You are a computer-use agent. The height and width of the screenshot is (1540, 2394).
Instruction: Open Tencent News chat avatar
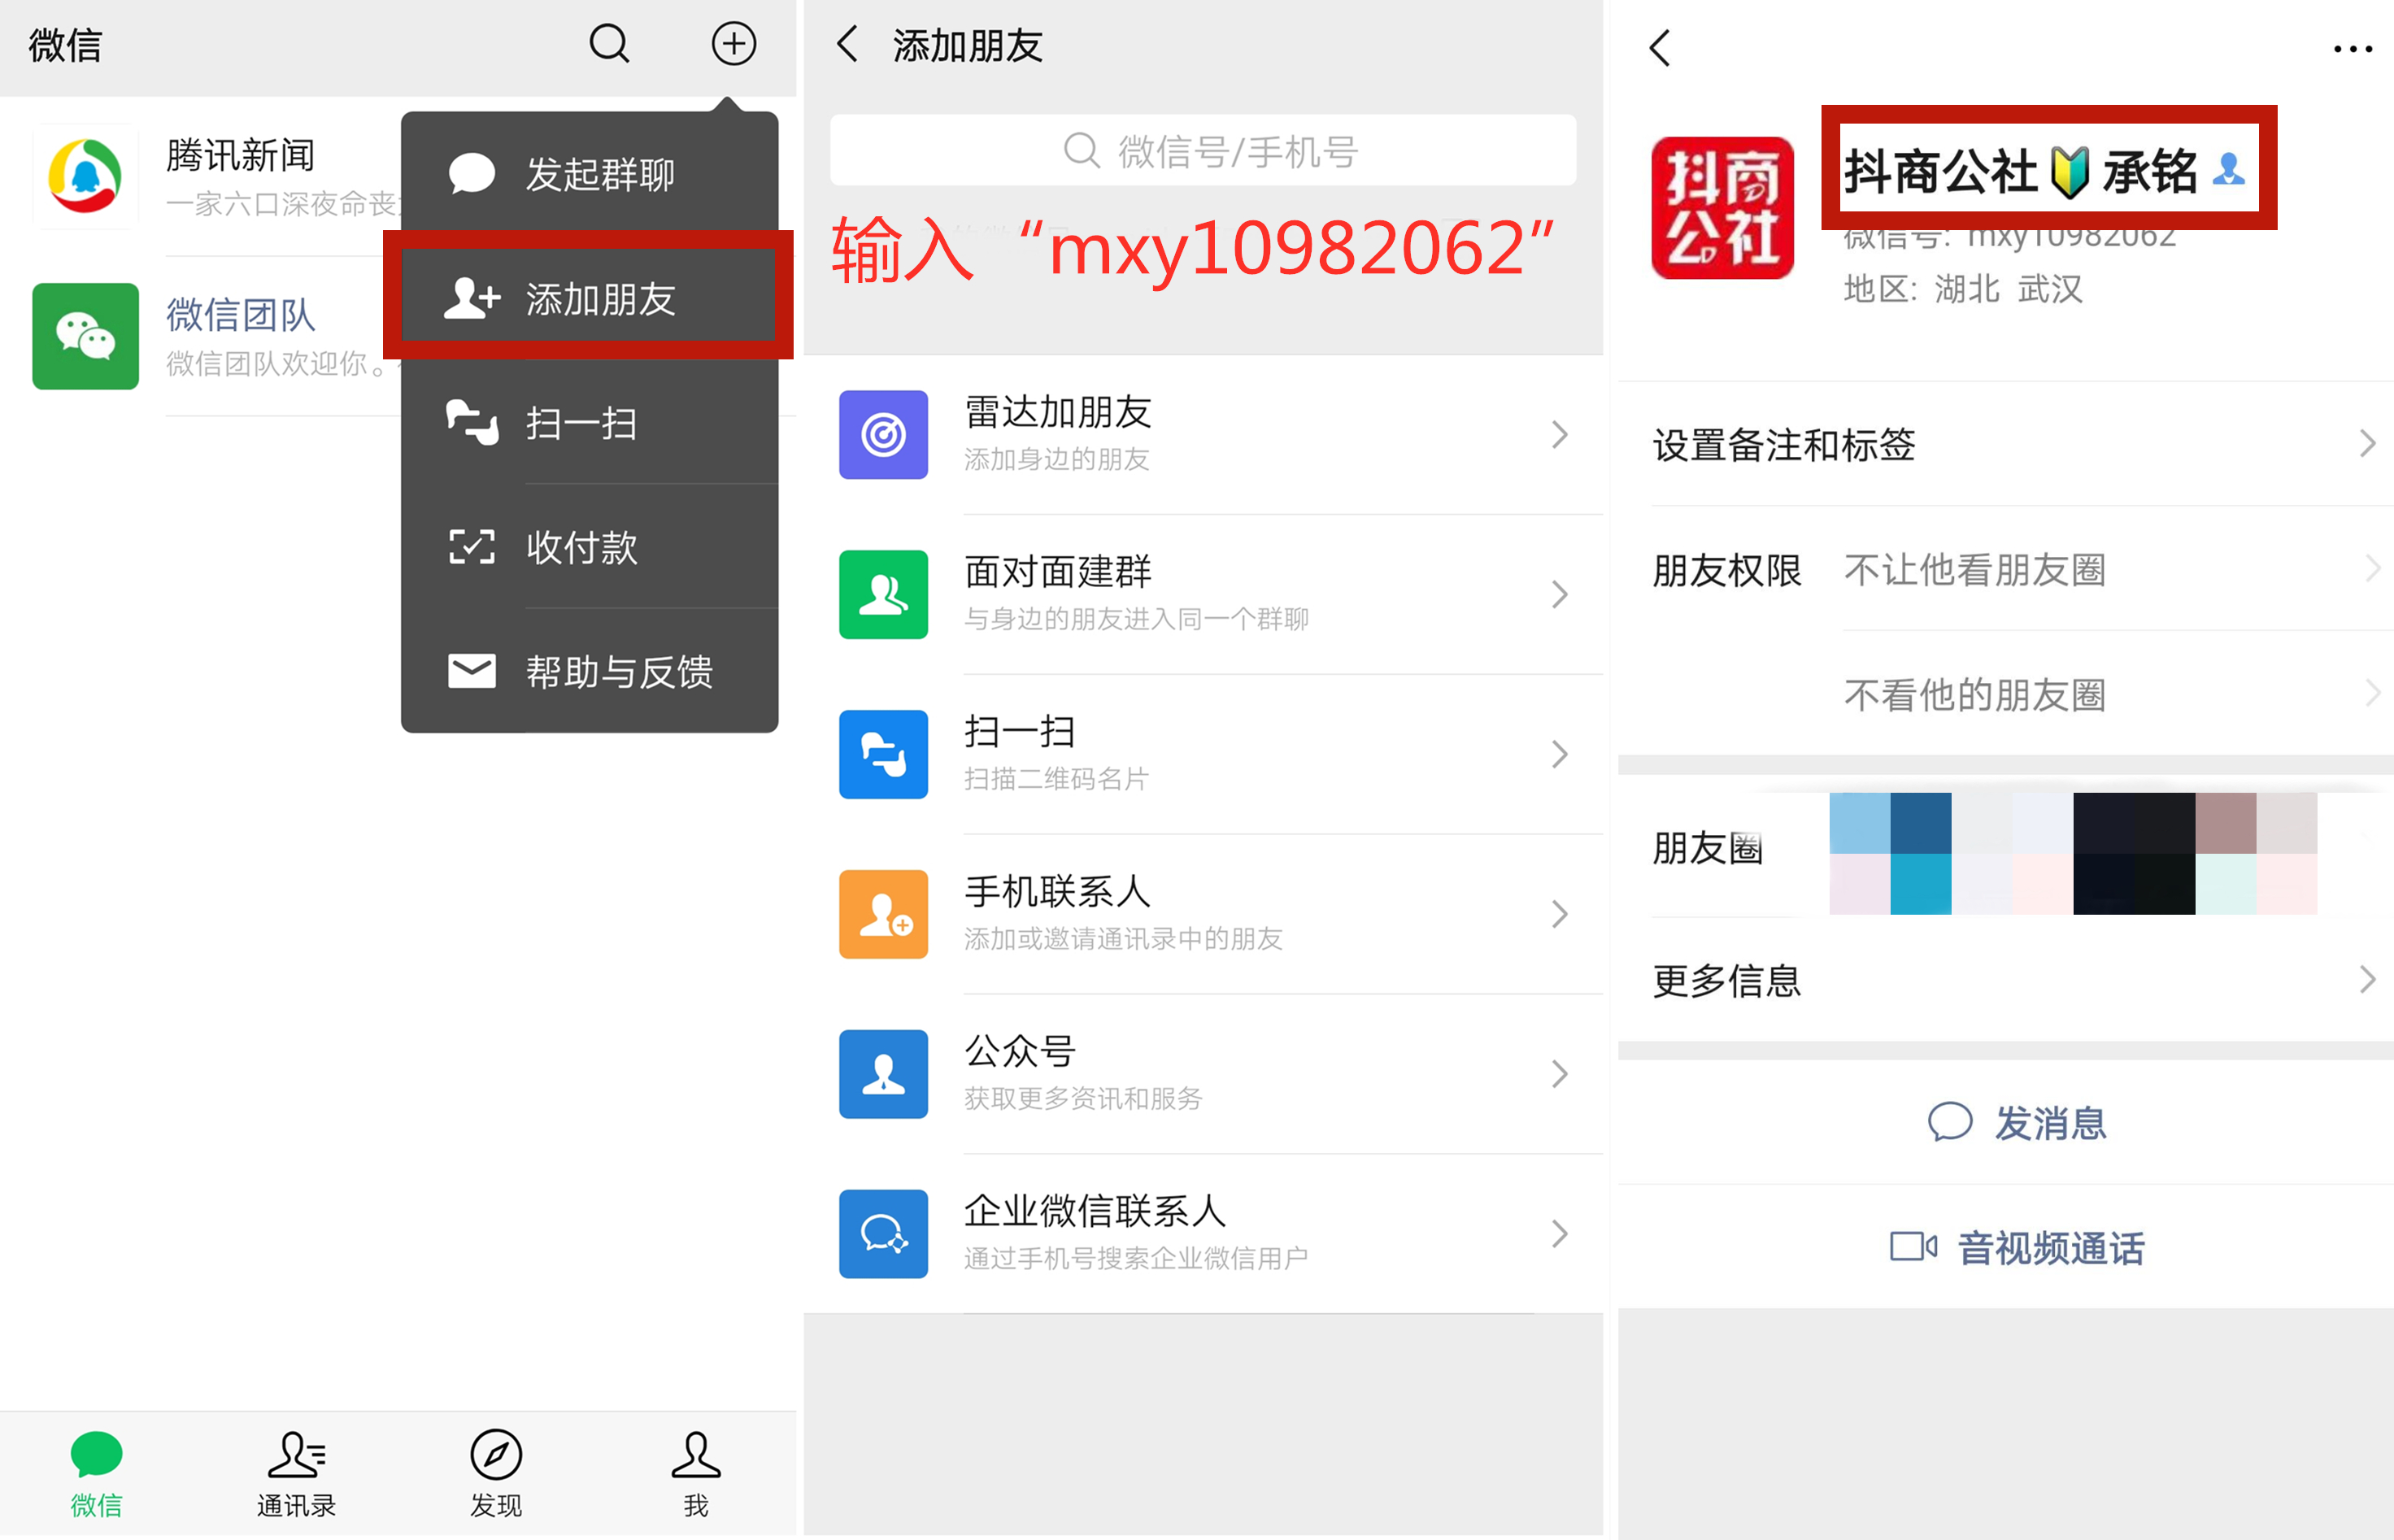point(85,176)
